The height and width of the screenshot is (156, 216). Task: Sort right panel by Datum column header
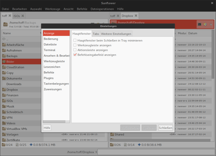[x=199, y=33]
